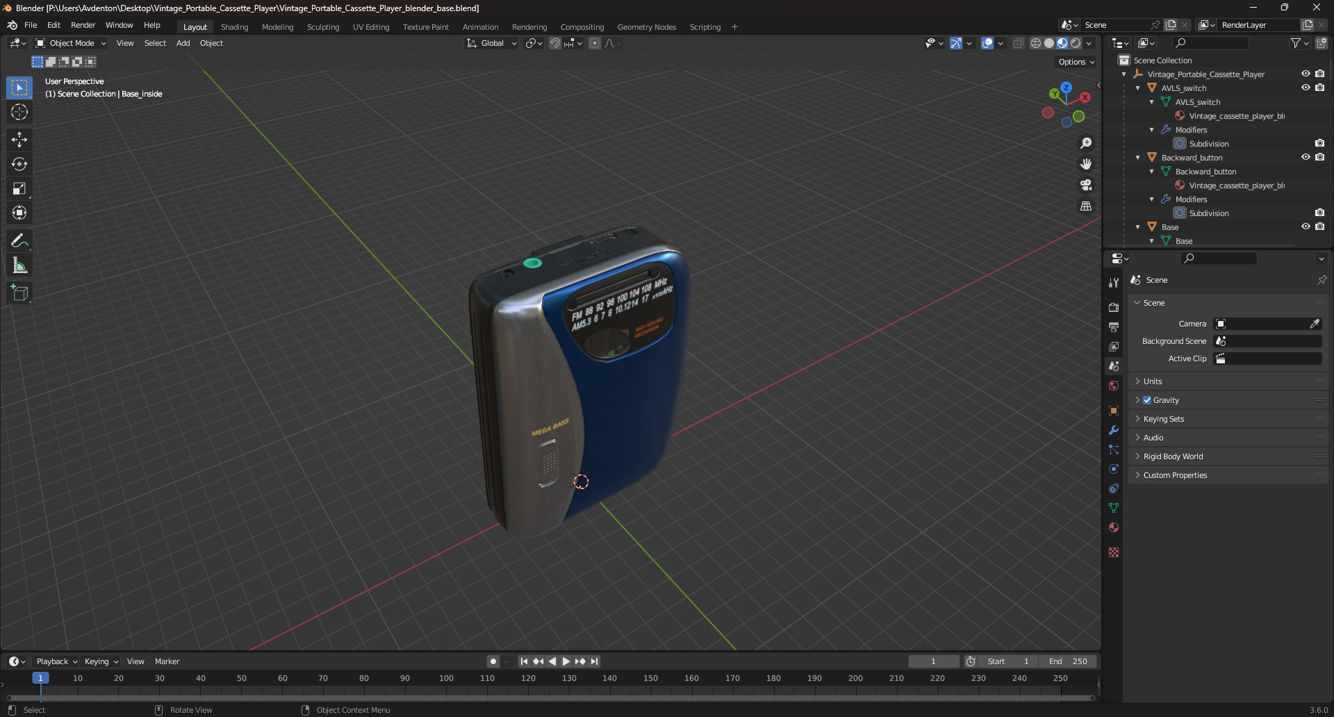This screenshot has height=717, width=1334.
Task: Switch to the Shading workspace tab
Action: [234, 27]
